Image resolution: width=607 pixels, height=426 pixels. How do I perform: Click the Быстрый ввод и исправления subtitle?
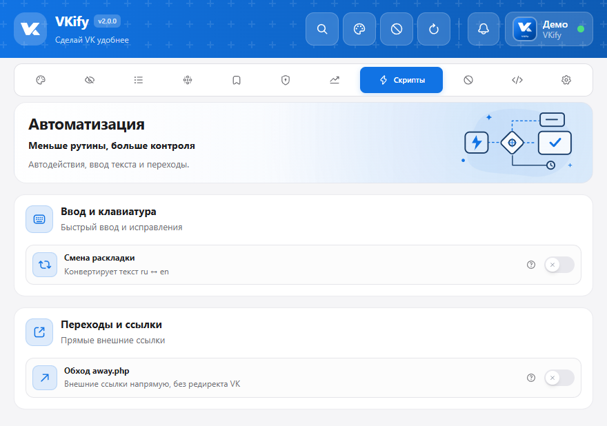(x=121, y=227)
